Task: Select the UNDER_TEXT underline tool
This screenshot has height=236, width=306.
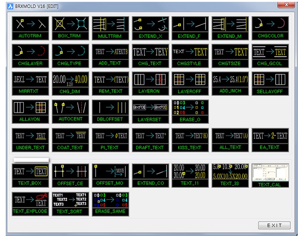Action: coord(30,139)
